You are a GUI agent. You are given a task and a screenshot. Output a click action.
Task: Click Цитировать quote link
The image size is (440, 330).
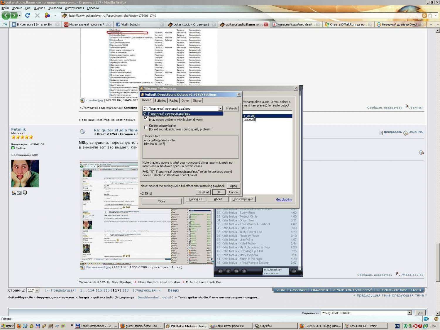393,132
